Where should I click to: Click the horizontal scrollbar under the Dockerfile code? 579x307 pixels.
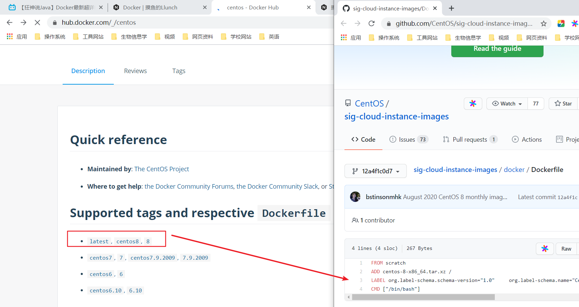[423, 297]
